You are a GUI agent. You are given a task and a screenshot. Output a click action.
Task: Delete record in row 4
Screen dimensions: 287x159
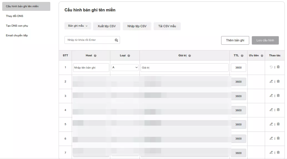(278, 110)
